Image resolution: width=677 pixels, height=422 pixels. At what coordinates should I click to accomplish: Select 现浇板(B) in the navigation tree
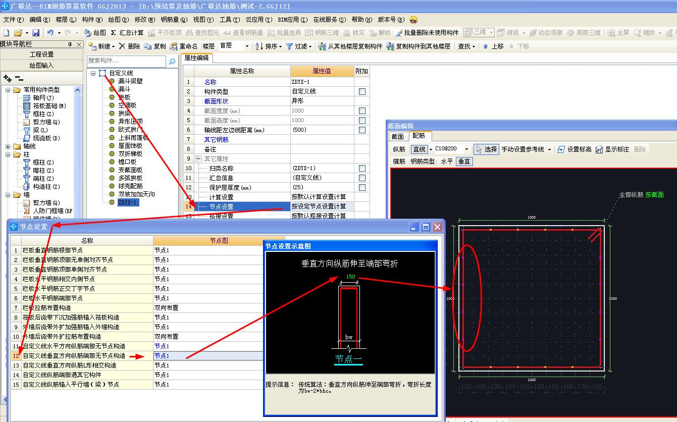(46, 138)
